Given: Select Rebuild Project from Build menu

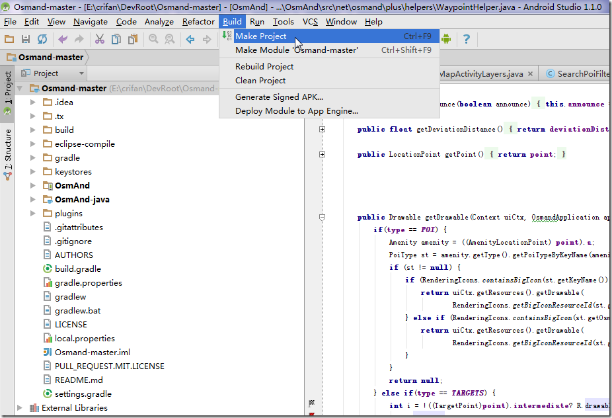Looking at the screenshot, I should point(264,66).
